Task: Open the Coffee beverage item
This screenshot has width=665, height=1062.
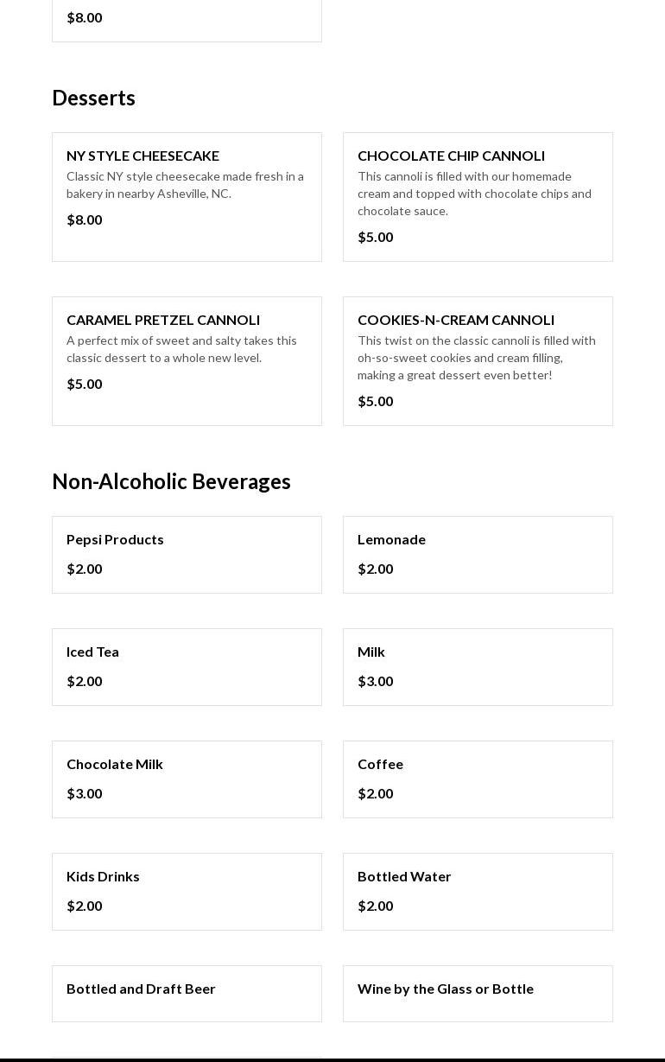Action: click(x=478, y=779)
